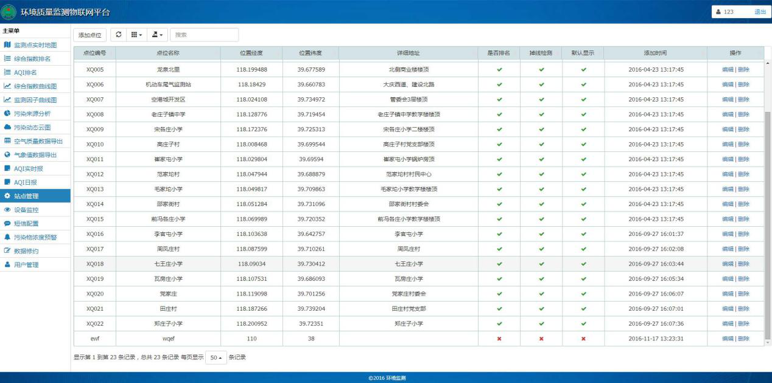Image resolution: width=772 pixels, height=383 pixels.
Task: Open the columns visibility dropdown
Action: pos(137,35)
